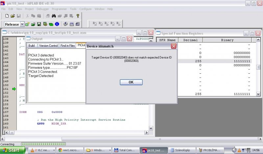Click MPLAB application icon in title bar
Image resolution: width=263 pixels, height=154 pixels.
point(3,3)
